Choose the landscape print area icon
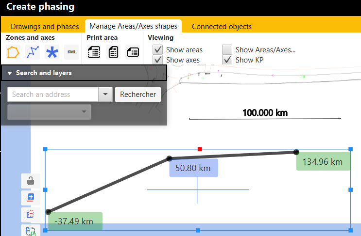Screen dimensions: 361x236 click(x=133, y=52)
